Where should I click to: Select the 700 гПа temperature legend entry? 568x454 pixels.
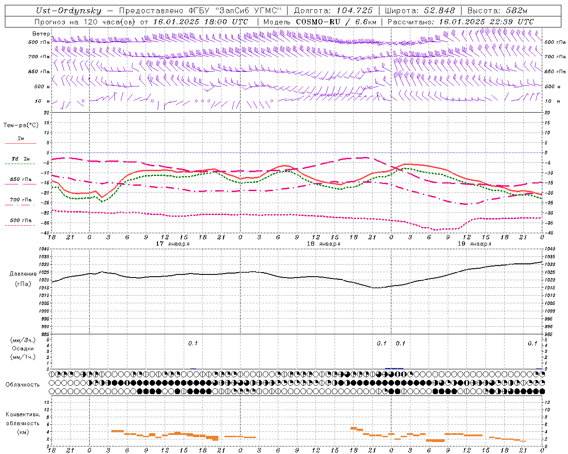point(21,200)
